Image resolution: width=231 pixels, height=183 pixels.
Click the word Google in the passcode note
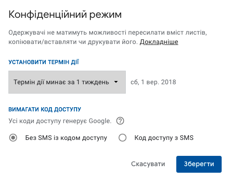tap(100, 121)
